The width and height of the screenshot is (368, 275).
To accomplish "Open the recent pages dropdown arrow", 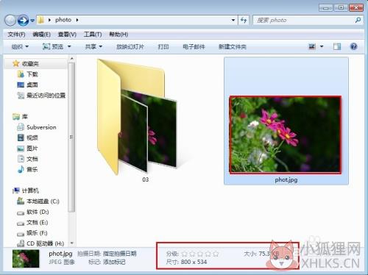I will pyautogui.click(x=32, y=21).
